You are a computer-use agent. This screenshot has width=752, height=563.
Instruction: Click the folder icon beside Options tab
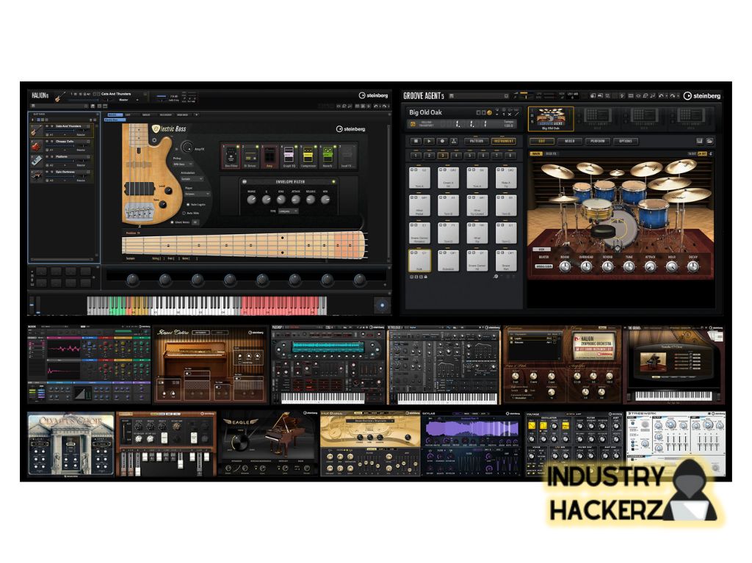709,141
